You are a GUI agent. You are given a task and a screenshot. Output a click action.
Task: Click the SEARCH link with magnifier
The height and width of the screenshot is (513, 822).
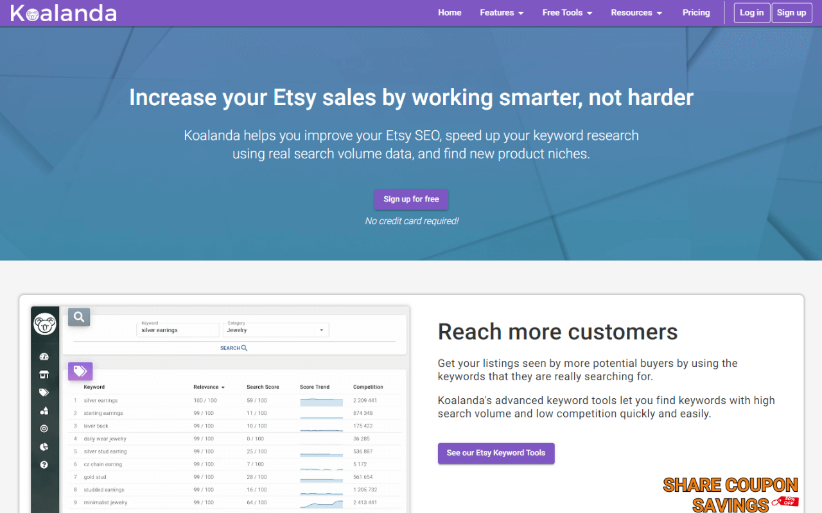click(x=234, y=348)
